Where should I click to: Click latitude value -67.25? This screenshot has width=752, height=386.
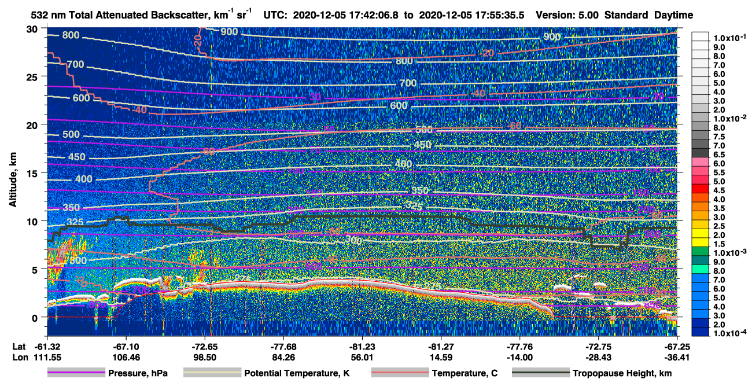pos(677,347)
